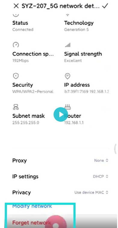The height and width of the screenshot is (228, 118).
Task: Open the IP settings DHCP dropdown
Action: tap(101, 176)
